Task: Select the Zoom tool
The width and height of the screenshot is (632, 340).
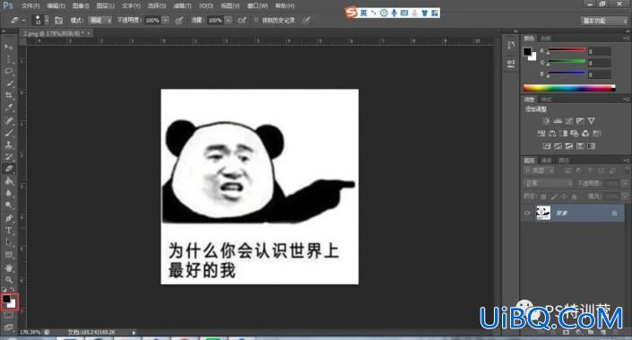Action: click(x=8, y=280)
